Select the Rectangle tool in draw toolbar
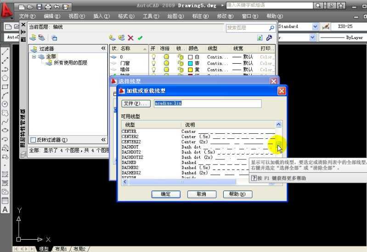Screen dimensions: 367x252 pyautogui.click(x=5, y=87)
